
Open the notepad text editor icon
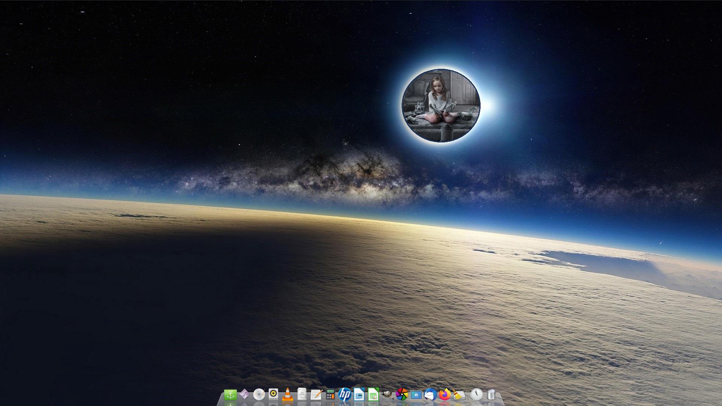tap(316, 395)
